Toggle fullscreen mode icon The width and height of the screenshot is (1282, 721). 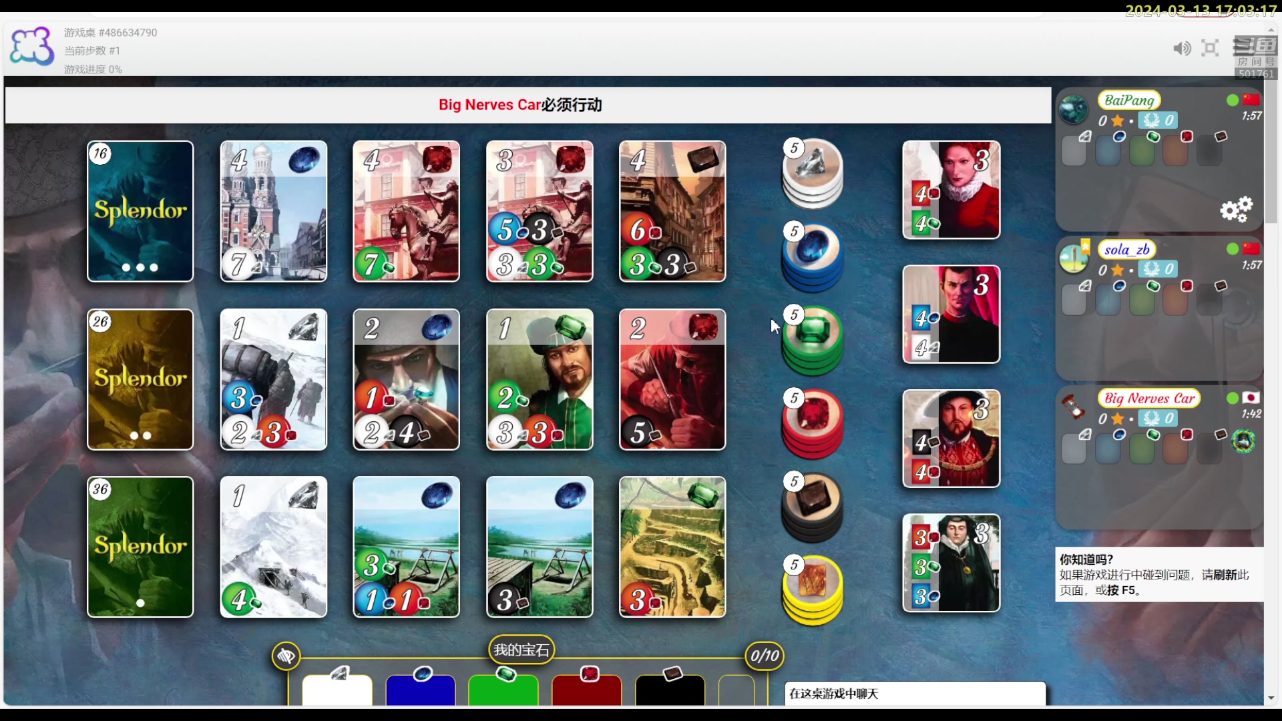point(1210,48)
